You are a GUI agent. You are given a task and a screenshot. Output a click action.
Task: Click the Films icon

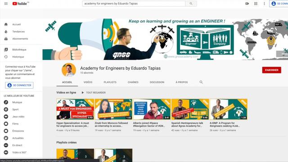pos(6,124)
